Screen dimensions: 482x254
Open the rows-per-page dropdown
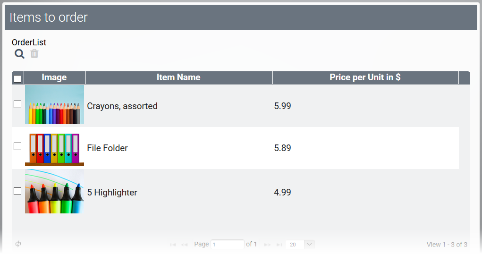[x=309, y=245]
